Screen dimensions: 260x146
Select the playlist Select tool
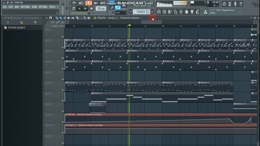tap(81, 18)
